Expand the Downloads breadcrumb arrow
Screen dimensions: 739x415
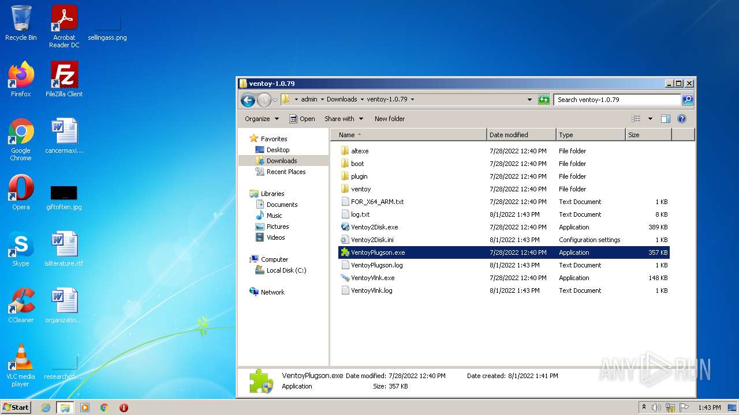362,99
